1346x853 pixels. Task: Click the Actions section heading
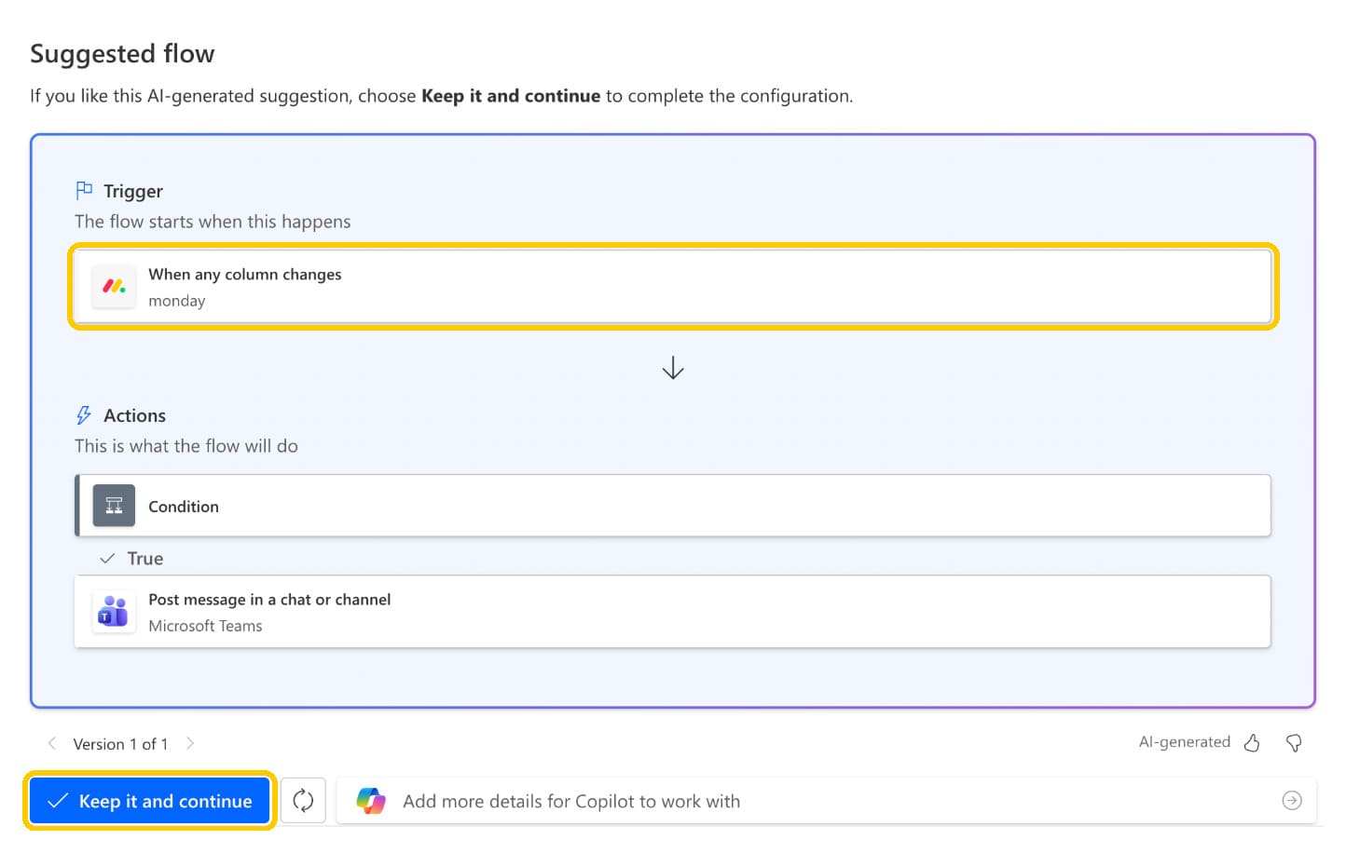point(135,415)
